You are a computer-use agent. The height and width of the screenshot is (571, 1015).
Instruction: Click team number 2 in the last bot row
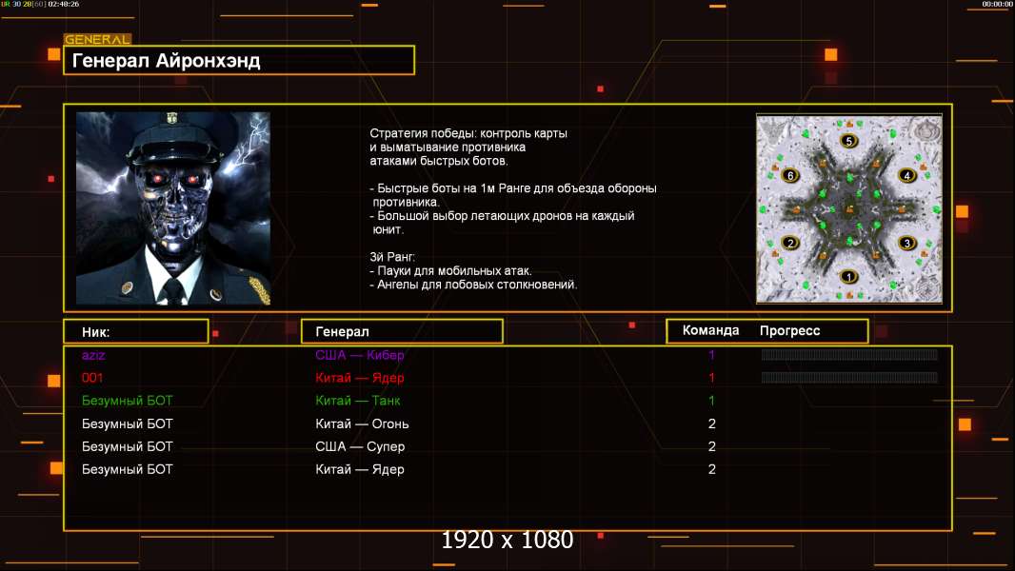pos(712,469)
